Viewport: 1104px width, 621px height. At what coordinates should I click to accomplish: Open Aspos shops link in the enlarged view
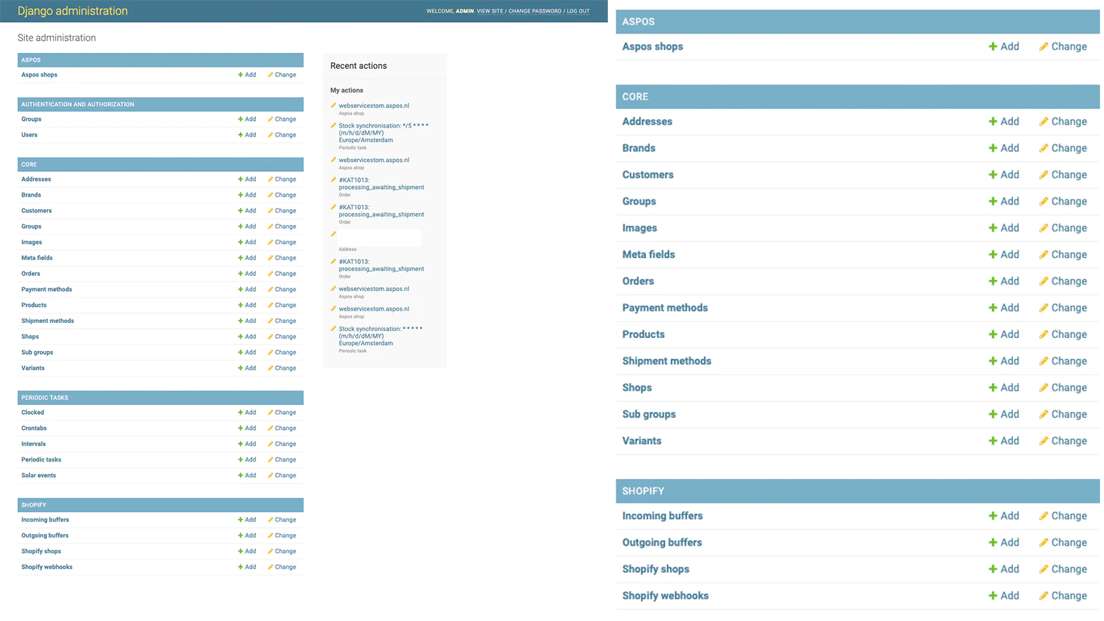pos(652,46)
